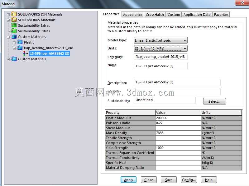Screen dimensions: 249x186
Task: Select SOLIDWORKS DIN Materials tree label
Action: coord(40,14)
